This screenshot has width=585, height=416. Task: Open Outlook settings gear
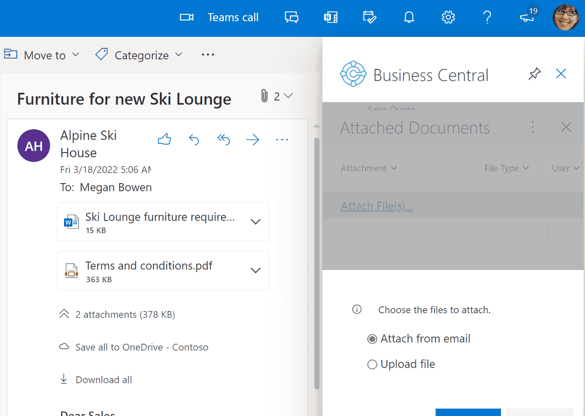(448, 17)
